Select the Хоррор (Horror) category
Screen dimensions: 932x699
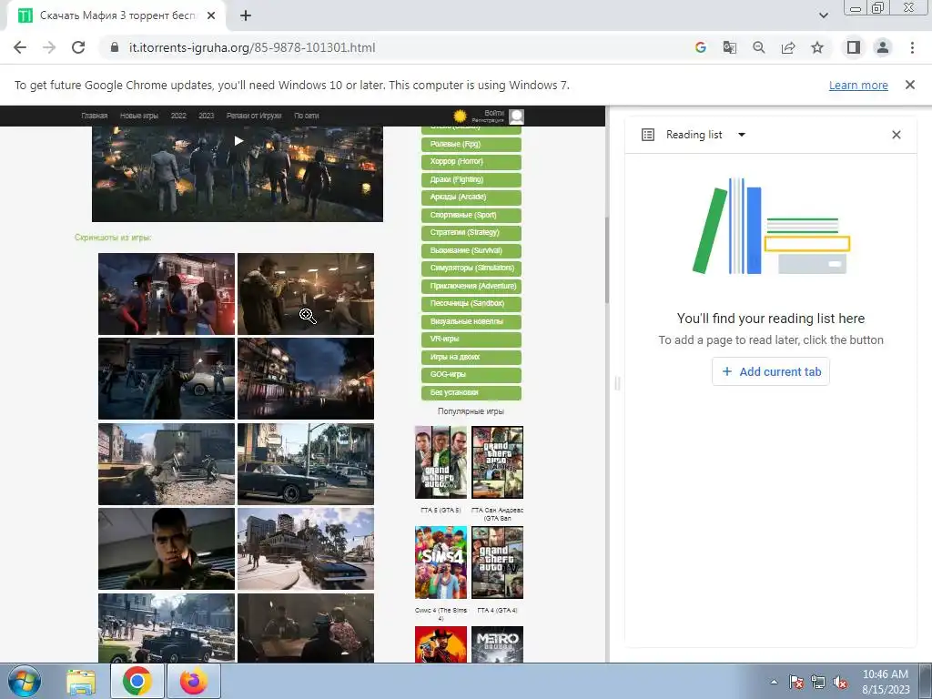click(x=471, y=162)
